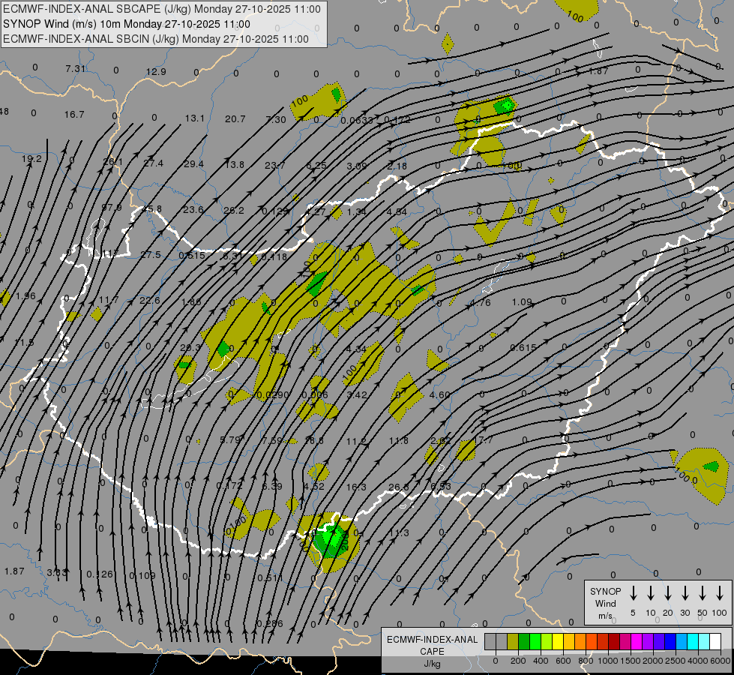734x675 pixels.
Task: Click the map value 20.3
Action: pyautogui.click(x=190, y=347)
